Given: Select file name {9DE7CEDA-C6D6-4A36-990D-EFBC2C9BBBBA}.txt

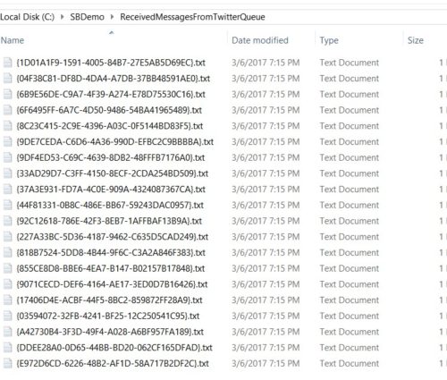Looking at the screenshot, I should [115, 141].
